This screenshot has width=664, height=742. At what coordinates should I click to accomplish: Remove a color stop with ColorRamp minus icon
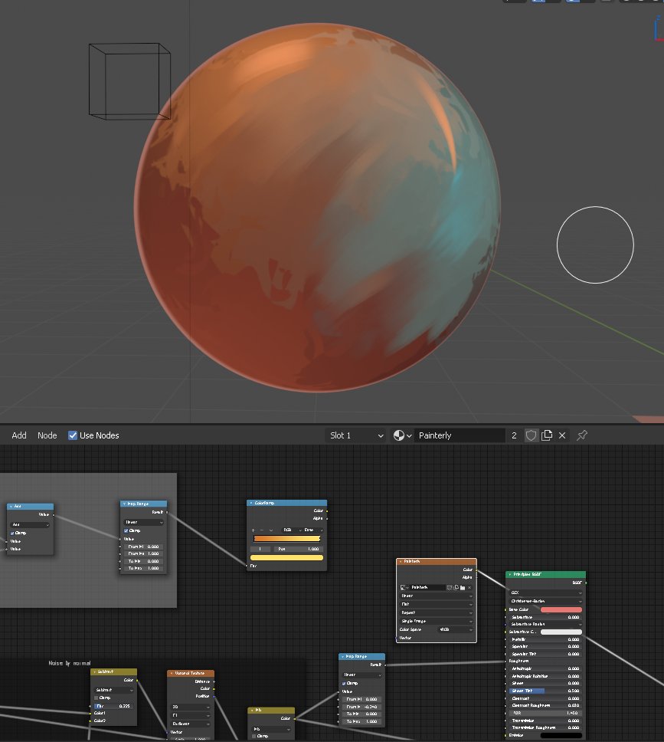tap(261, 530)
